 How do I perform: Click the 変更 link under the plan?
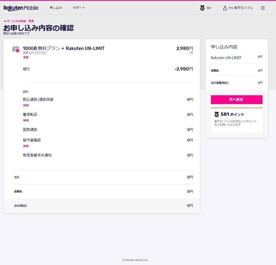tap(26, 57)
